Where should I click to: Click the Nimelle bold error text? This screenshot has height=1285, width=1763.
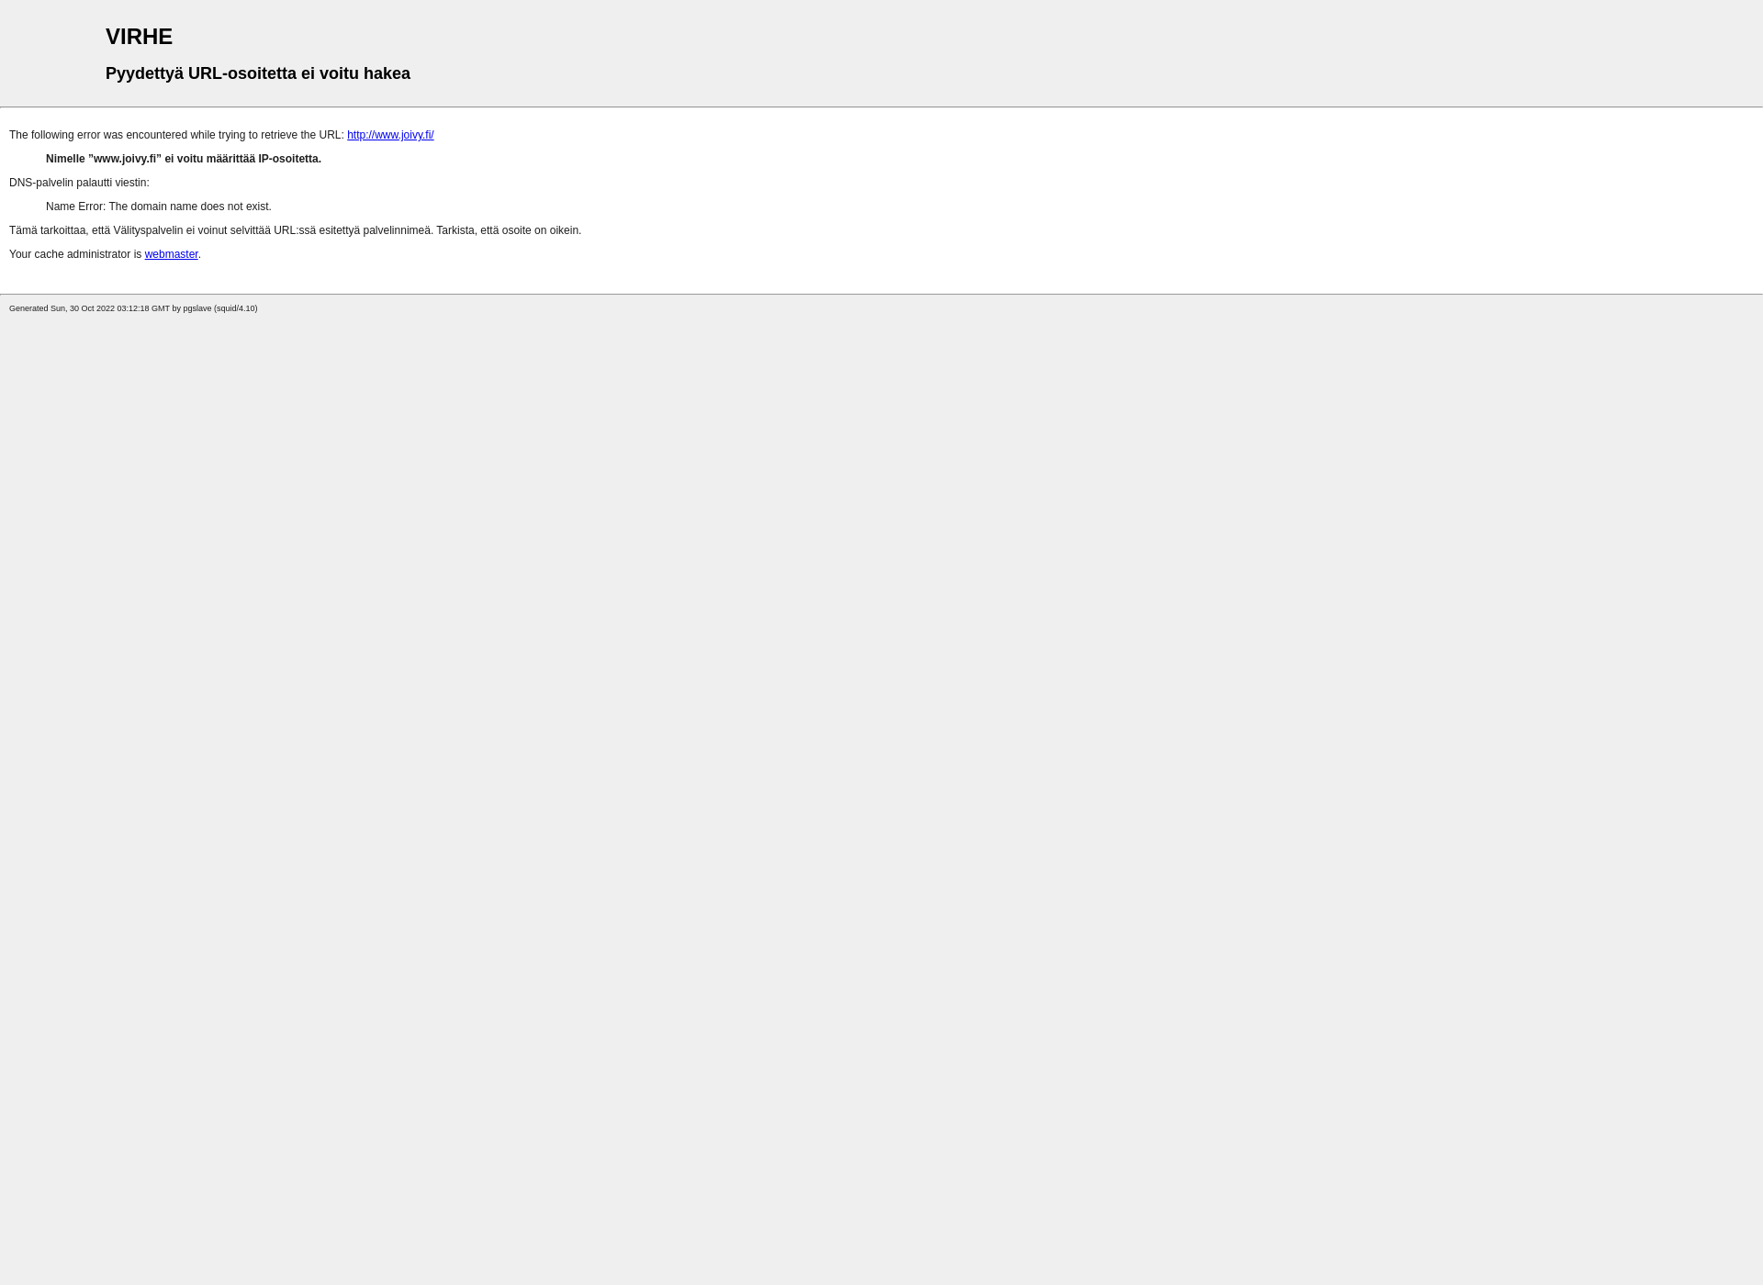[x=184, y=159]
